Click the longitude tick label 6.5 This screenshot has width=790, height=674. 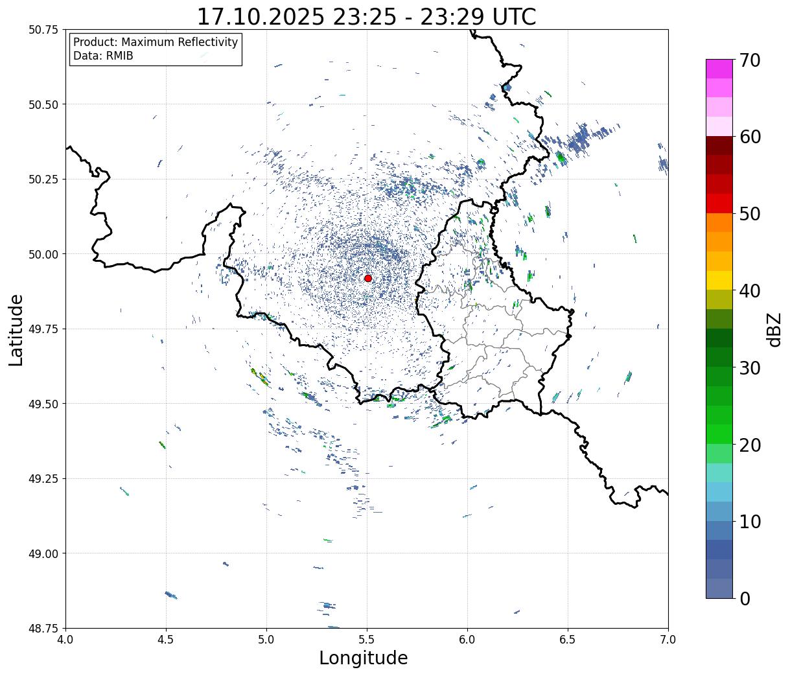click(568, 640)
